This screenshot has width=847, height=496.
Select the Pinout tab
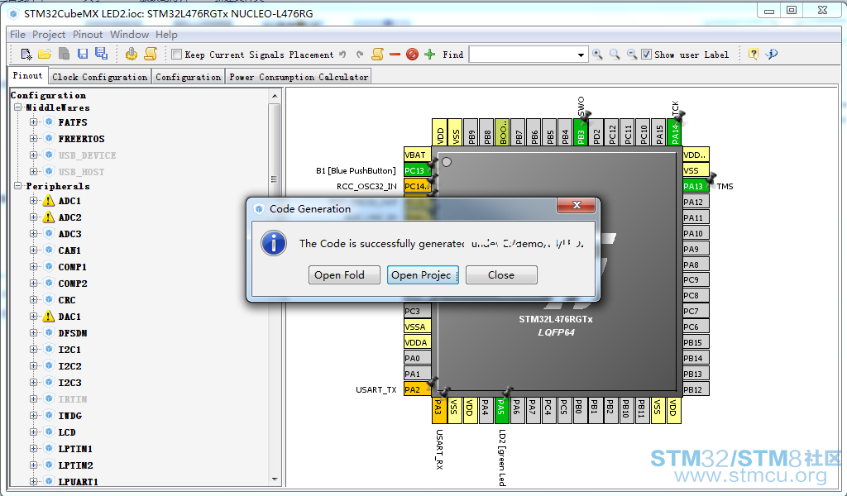coord(27,76)
